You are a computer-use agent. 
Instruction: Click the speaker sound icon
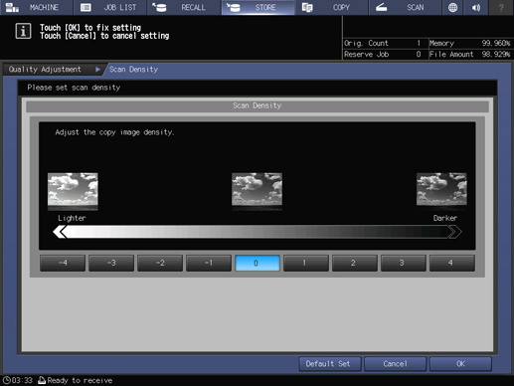[476, 7]
